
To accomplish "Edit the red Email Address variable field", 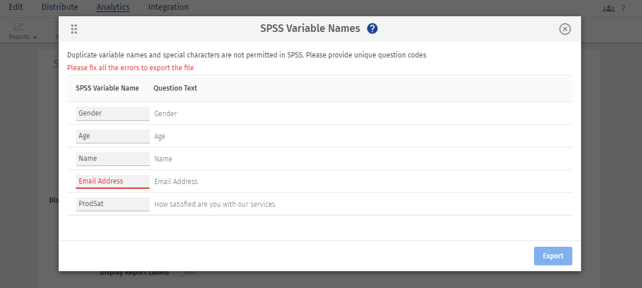I will pos(113,181).
